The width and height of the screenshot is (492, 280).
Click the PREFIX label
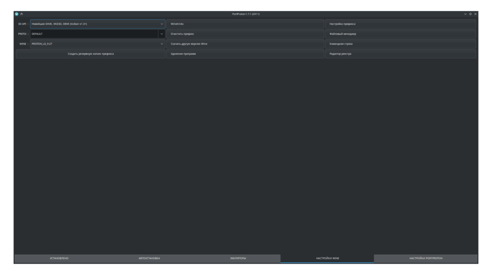pos(22,34)
